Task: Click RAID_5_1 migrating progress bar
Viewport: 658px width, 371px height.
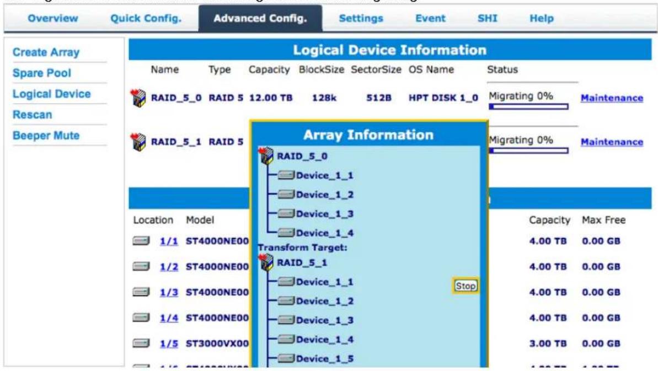Action: tap(528, 150)
